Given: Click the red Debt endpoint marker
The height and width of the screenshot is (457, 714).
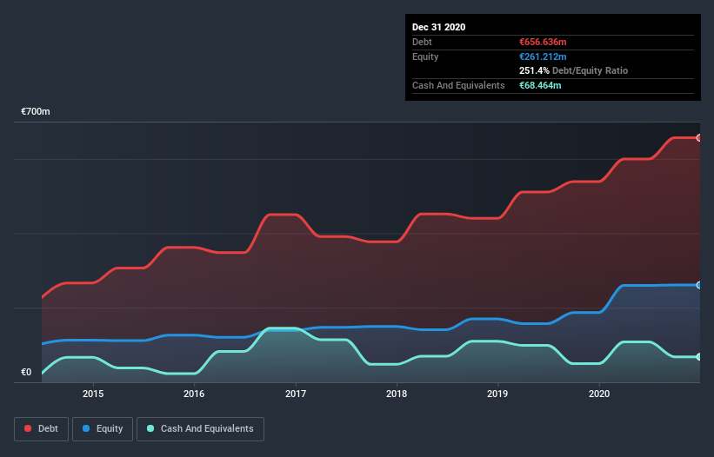Looking at the screenshot, I should (699, 138).
